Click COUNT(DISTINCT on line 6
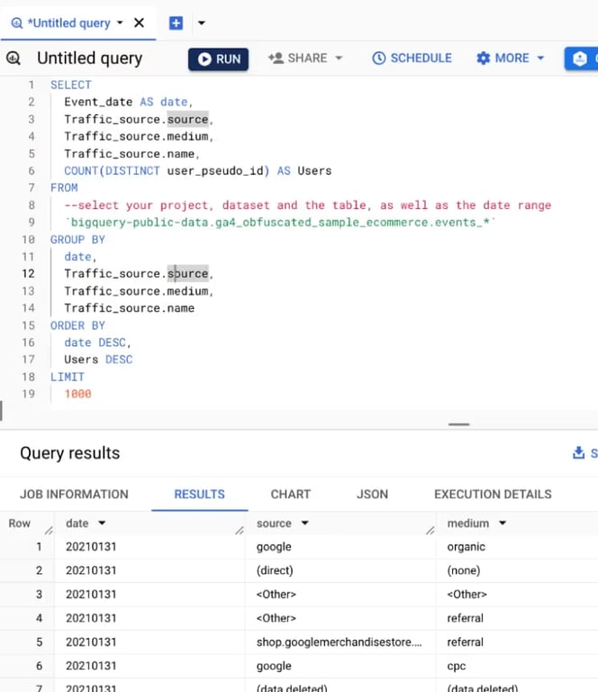The image size is (598, 692). [112, 171]
